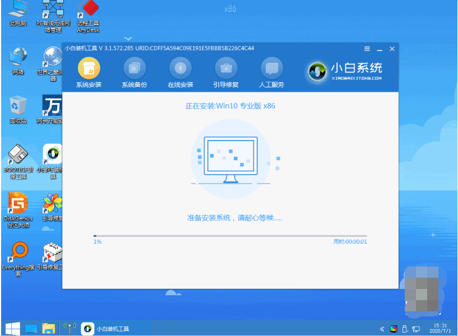Viewport: 458px width, 336px height.
Task: Click 正在安装:Win10 专业版 x86 heading
Action: (230, 106)
